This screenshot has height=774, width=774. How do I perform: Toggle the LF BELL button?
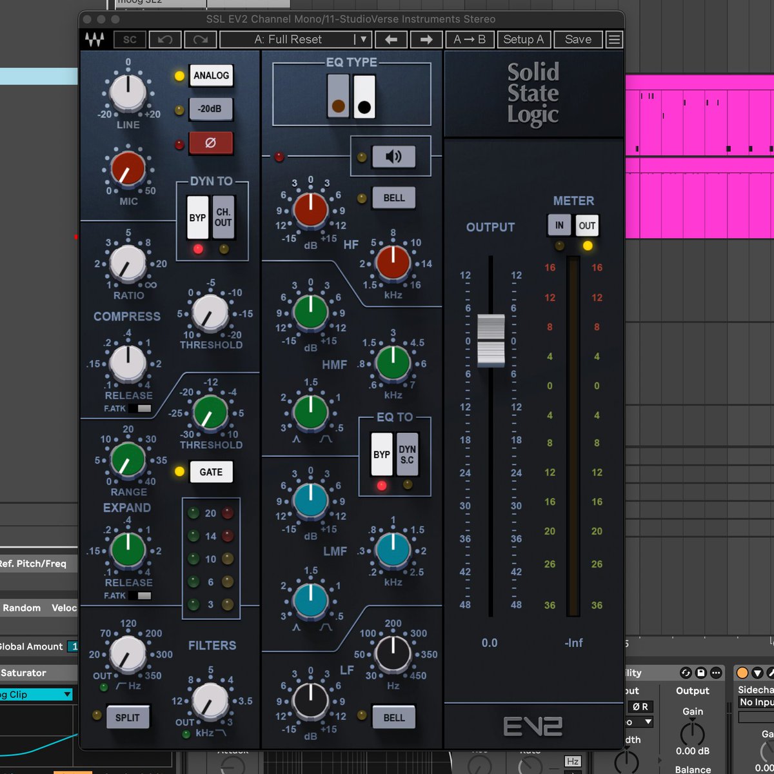point(393,717)
